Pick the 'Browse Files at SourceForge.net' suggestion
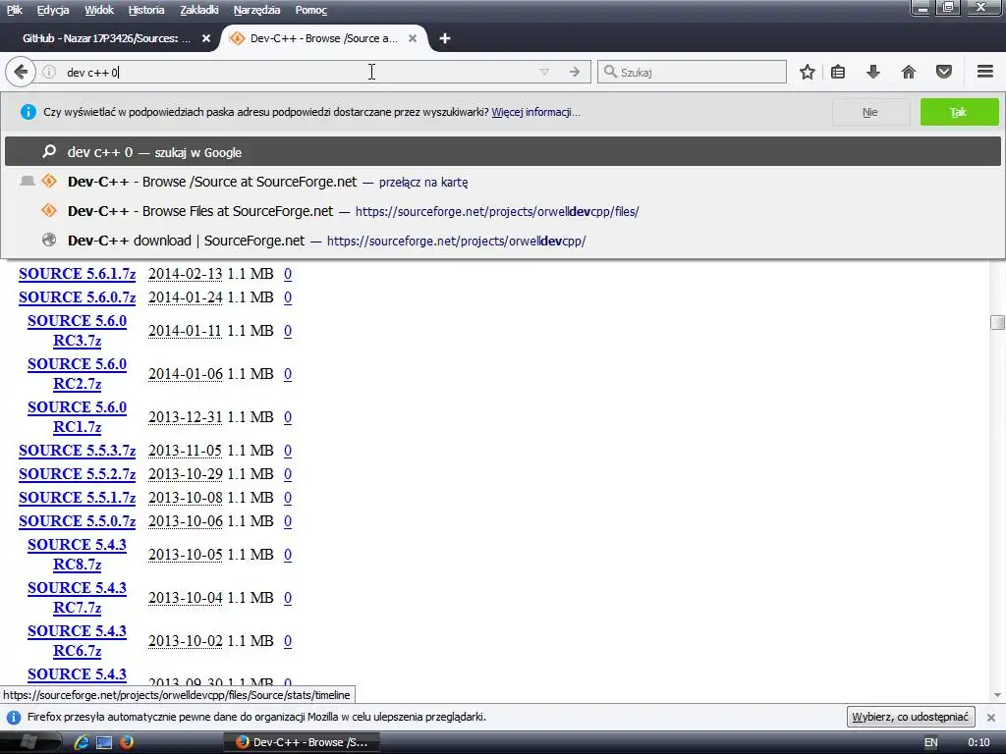 click(x=503, y=211)
